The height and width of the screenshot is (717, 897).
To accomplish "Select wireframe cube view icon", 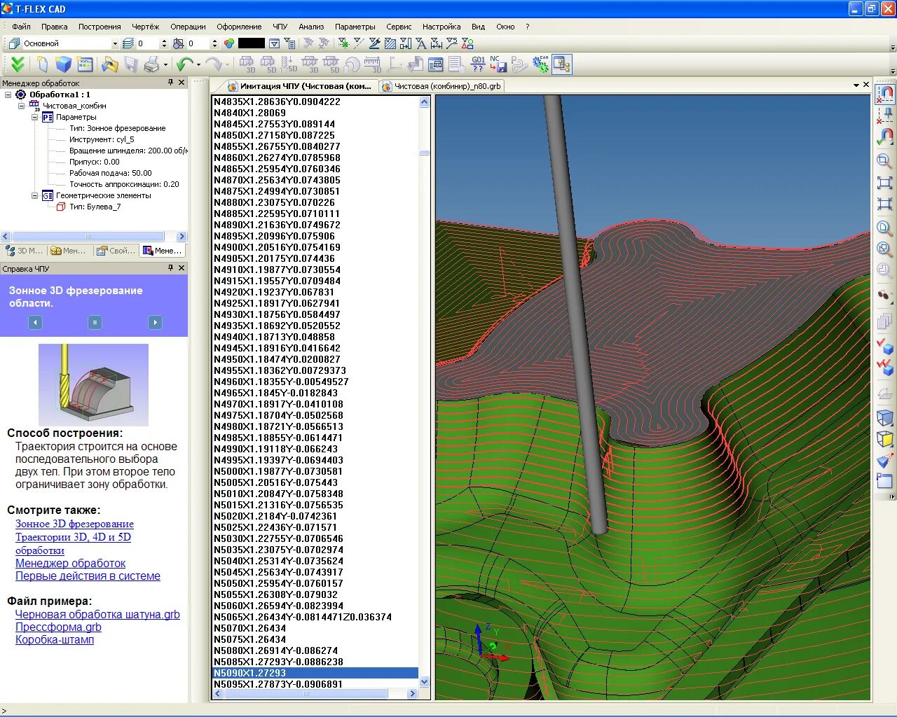I will (x=885, y=418).
